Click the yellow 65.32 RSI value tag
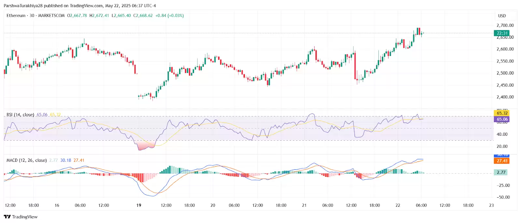This screenshot has width=521, height=223. 502,113
